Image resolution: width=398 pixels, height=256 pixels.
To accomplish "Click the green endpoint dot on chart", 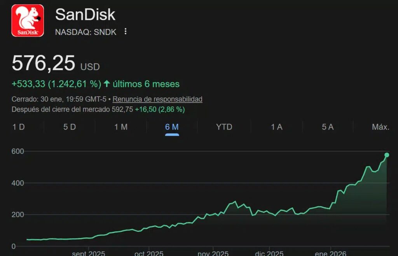I will 387,155.
